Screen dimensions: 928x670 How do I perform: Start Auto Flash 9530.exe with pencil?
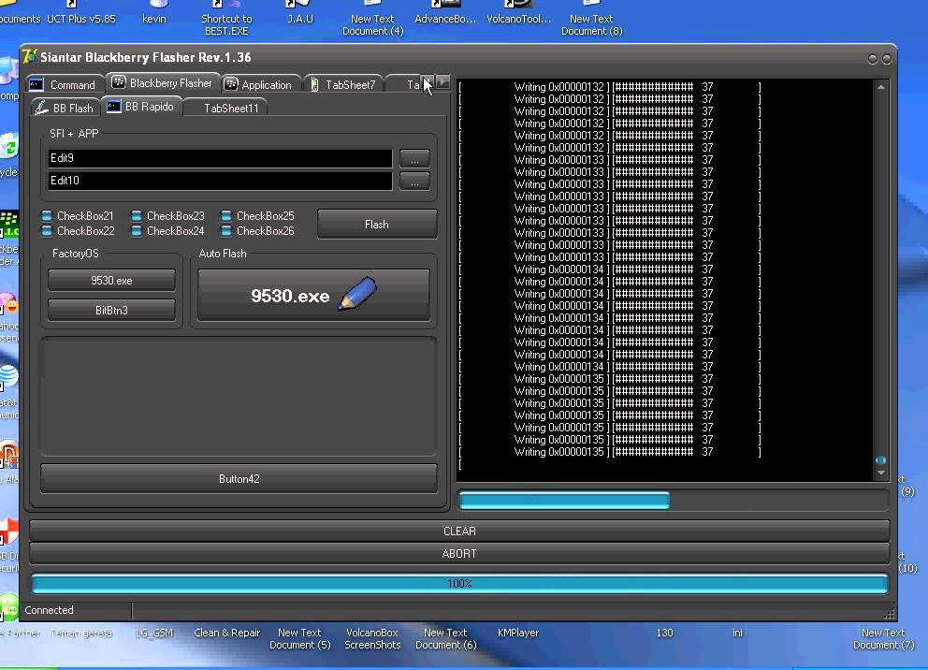tap(313, 295)
